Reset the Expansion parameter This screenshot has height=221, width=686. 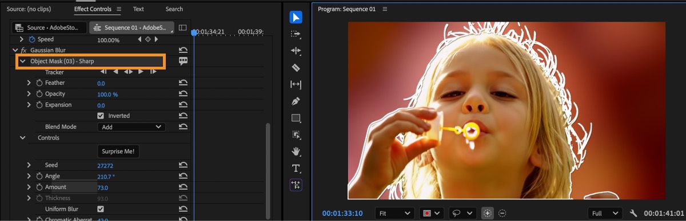(183, 105)
